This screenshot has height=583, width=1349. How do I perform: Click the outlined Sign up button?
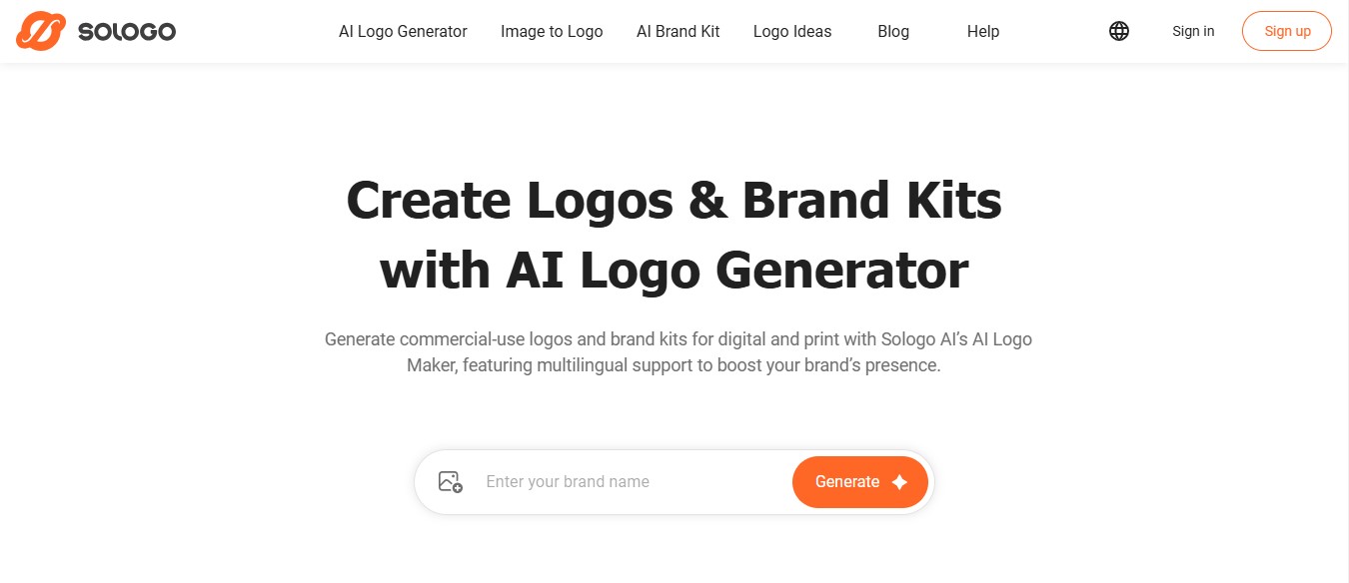click(x=1287, y=31)
